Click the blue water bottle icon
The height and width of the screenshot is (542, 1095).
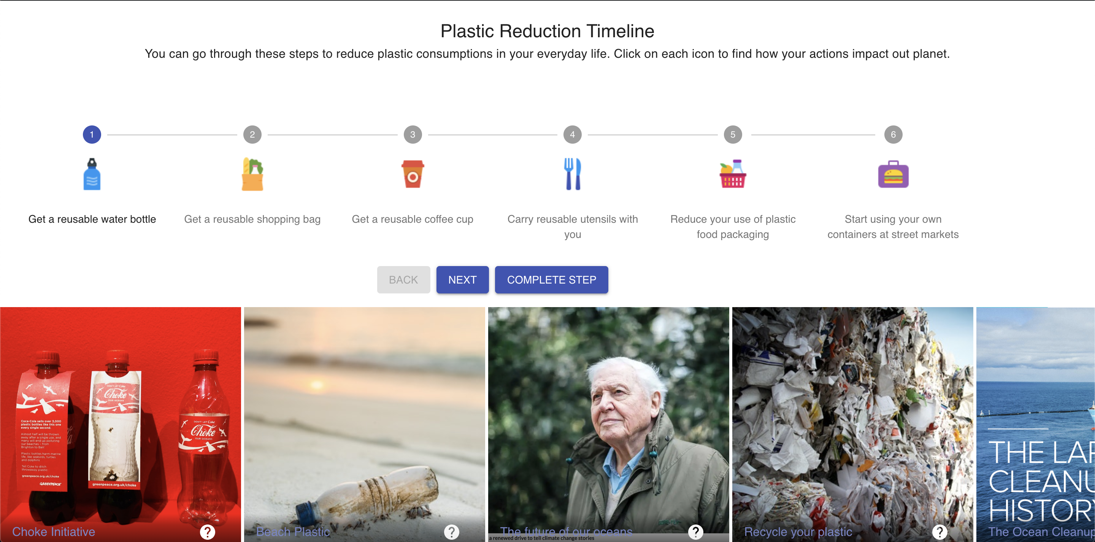click(92, 174)
